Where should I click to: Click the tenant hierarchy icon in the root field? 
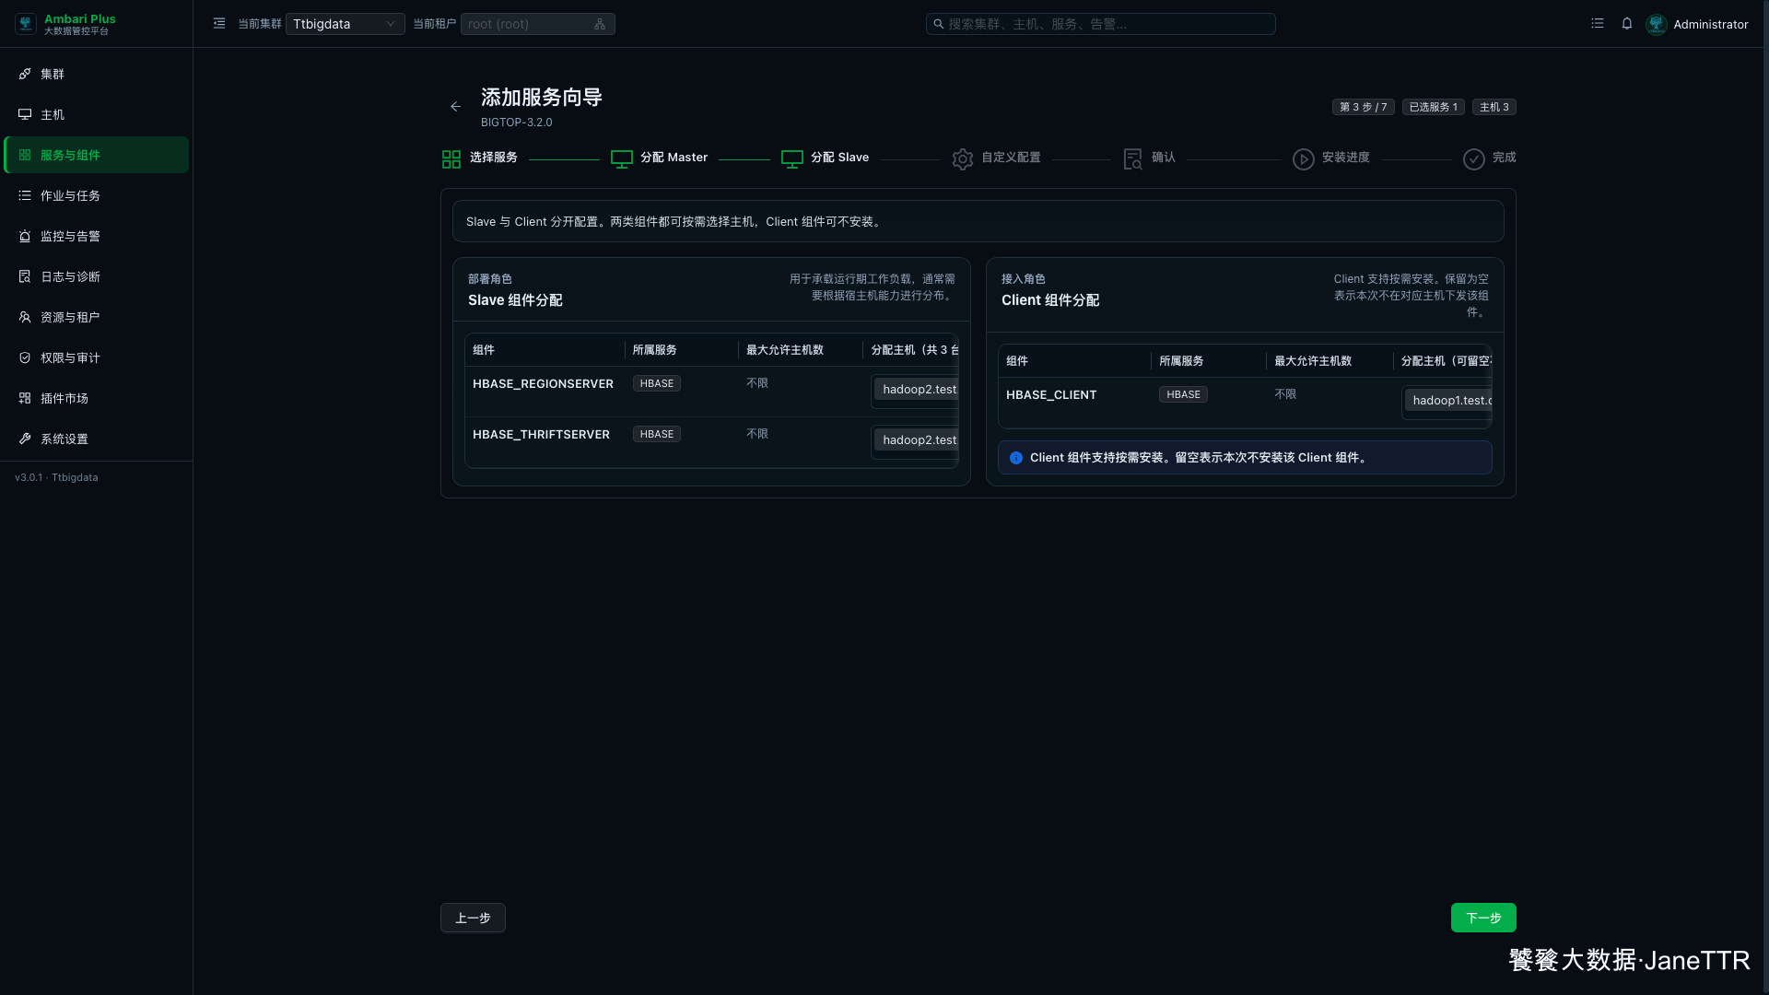(x=600, y=24)
